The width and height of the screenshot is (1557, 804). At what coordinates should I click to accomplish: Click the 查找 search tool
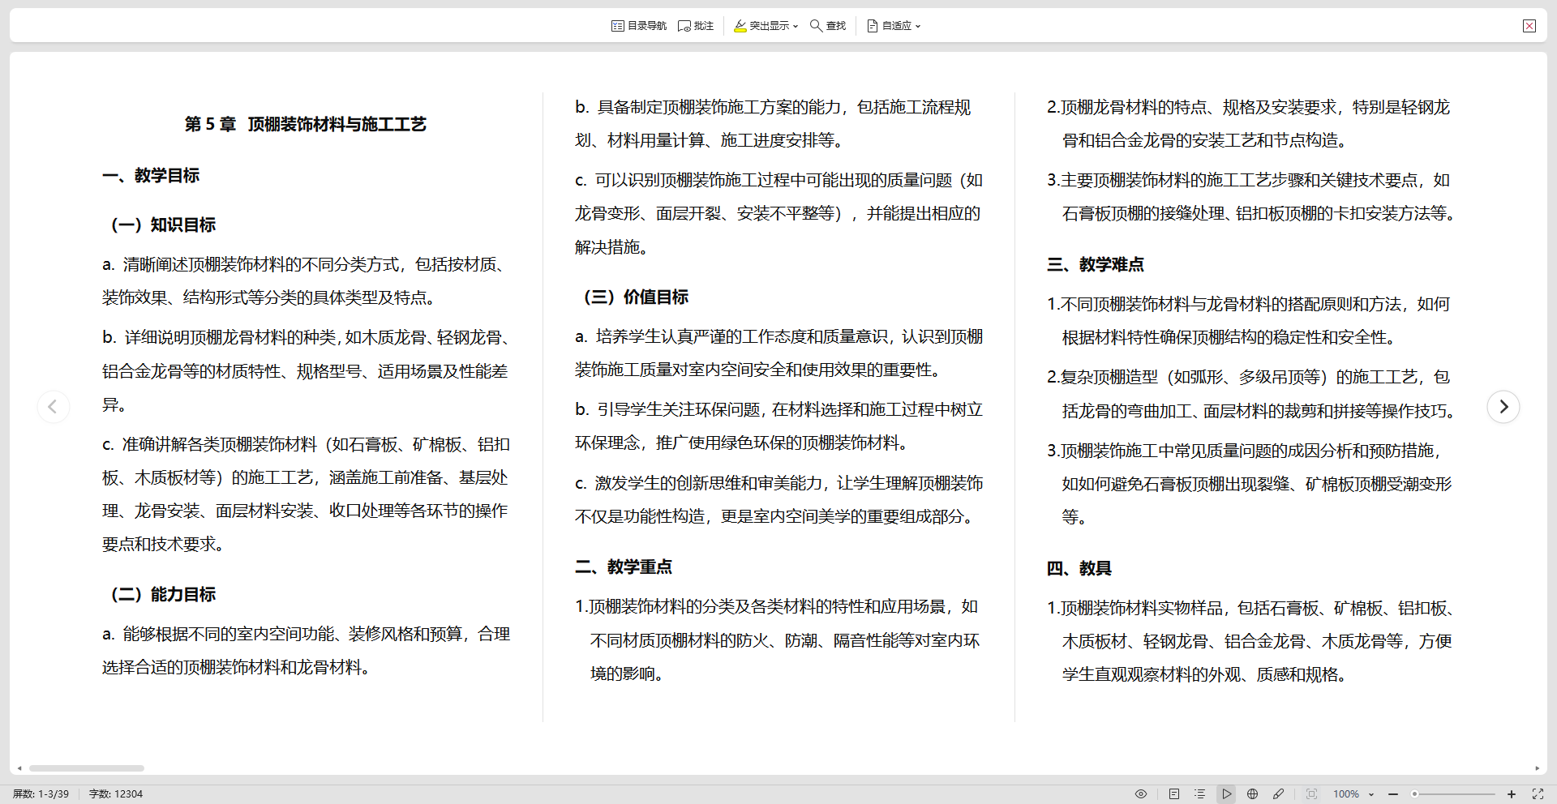tap(828, 26)
